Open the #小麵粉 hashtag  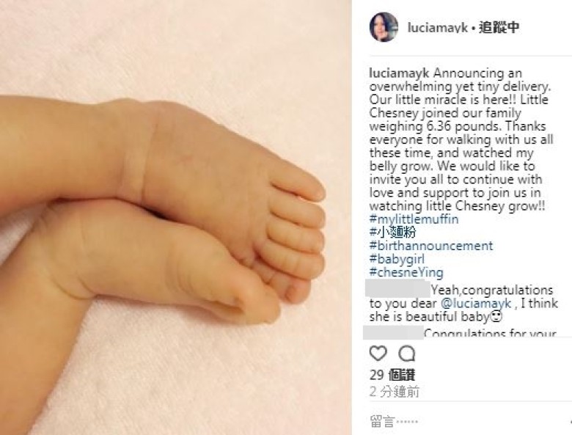[392, 232]
